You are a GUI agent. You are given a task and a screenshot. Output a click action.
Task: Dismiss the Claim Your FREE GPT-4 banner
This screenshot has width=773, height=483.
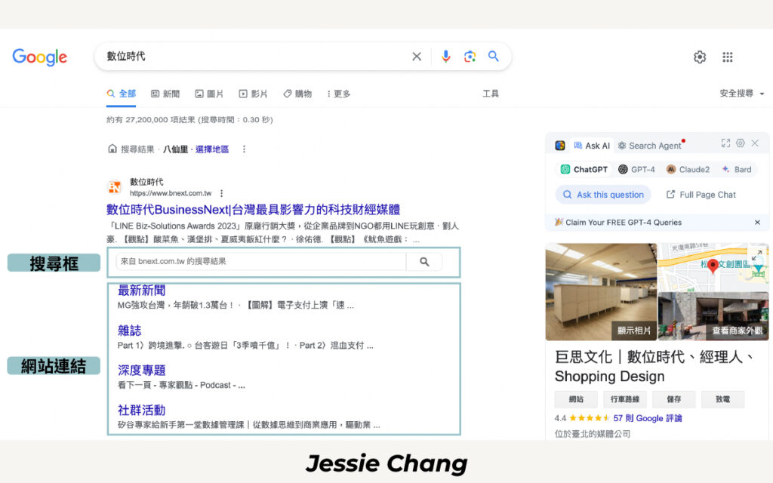point(757,223)
